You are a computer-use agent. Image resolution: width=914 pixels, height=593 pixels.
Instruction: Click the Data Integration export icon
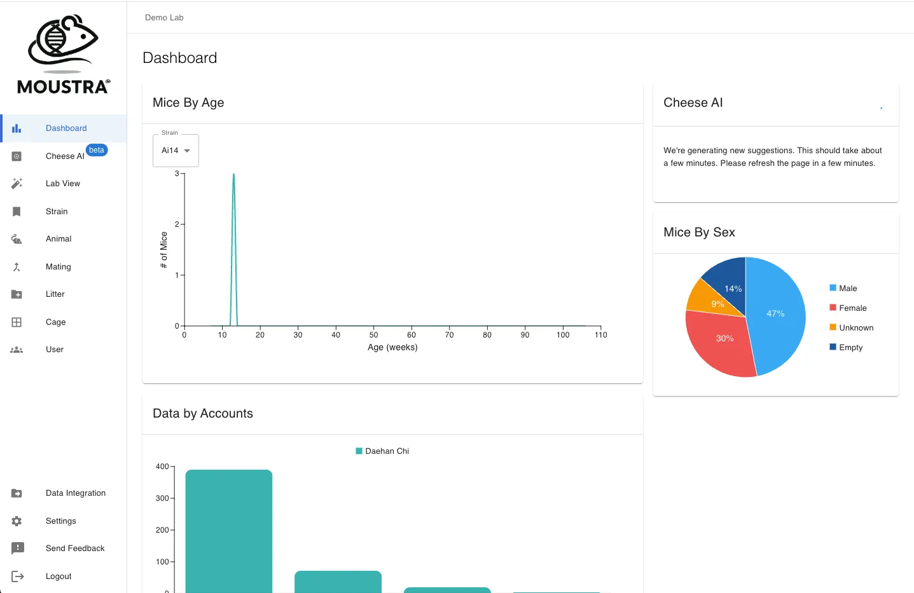click(x=17, y=493)
